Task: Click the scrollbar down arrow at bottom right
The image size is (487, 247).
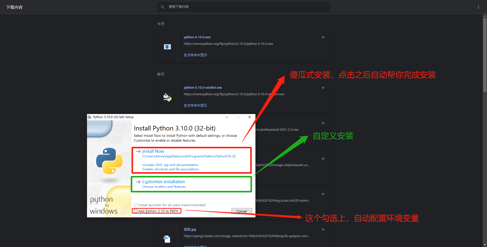Action: point(484,245)
